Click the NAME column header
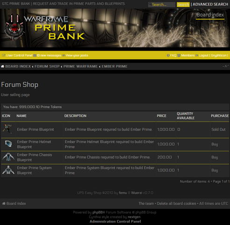230x225 pixels. [22, 116]
